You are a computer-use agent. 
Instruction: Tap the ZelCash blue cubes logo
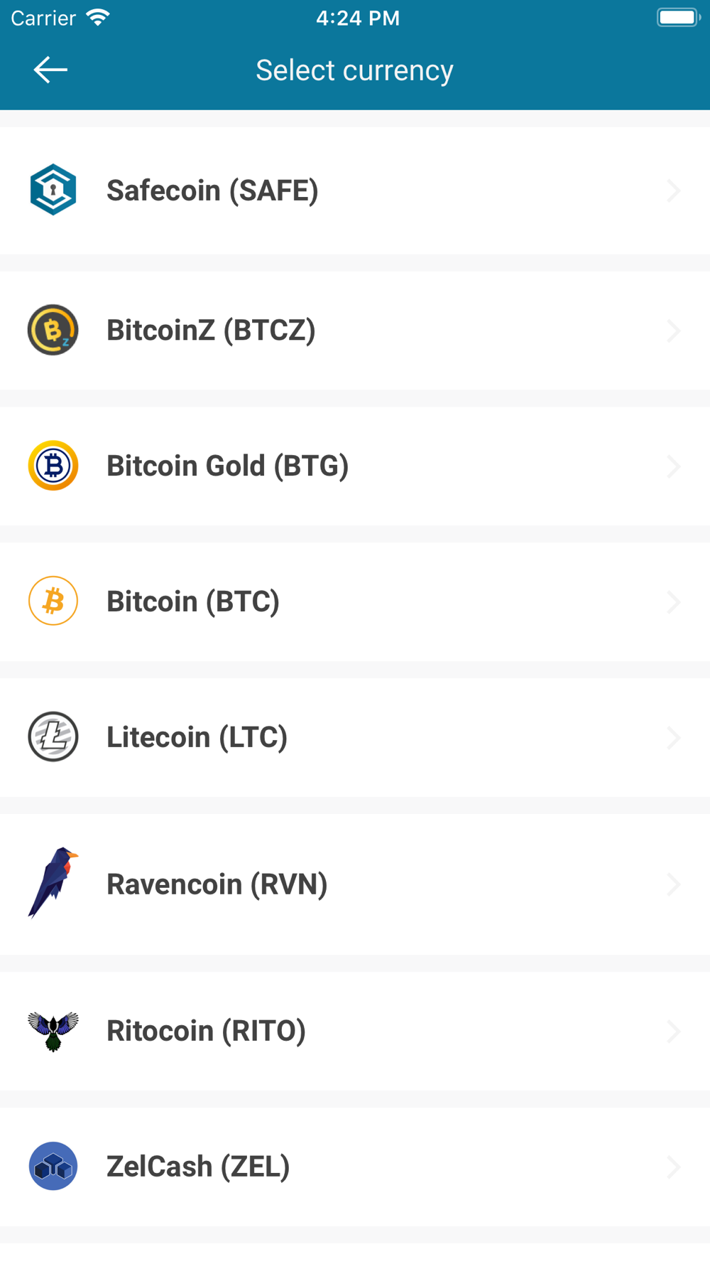(53, 1166)
